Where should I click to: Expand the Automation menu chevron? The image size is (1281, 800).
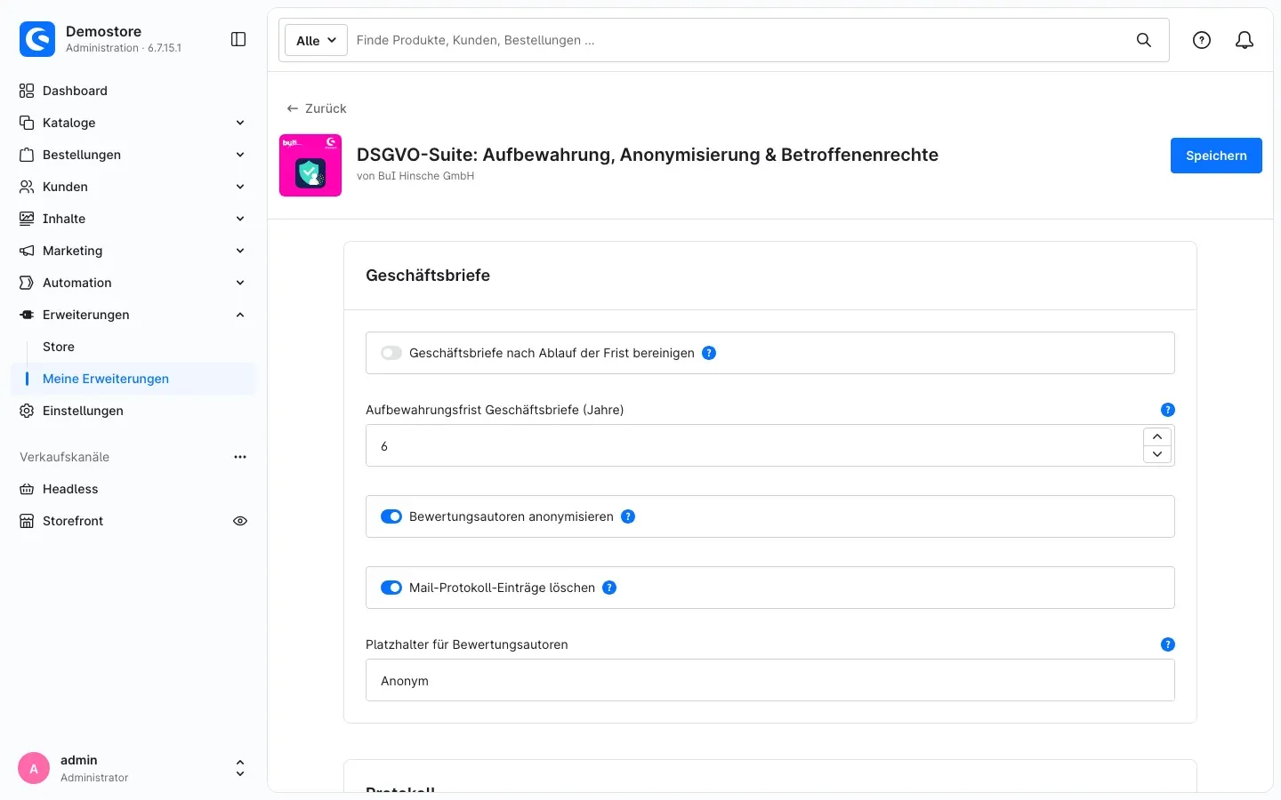(x=240, y=283)
